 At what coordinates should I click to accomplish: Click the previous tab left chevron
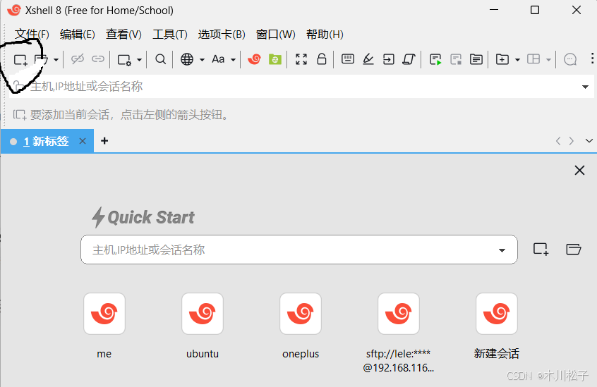click(558, 141)
